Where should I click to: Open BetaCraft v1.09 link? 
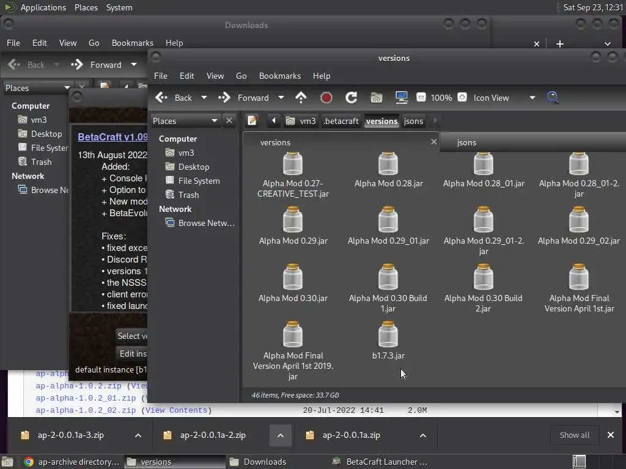click(112, 137)
